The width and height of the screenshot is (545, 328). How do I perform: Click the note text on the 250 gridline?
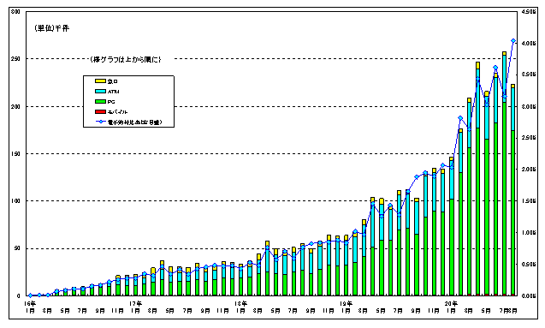(126, 59)
